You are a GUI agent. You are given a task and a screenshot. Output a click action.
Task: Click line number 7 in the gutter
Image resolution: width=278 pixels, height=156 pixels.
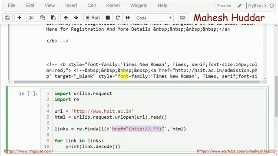48,129
